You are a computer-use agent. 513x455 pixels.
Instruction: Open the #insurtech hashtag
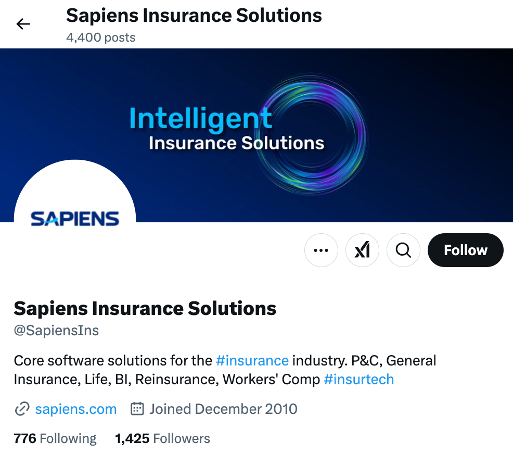tap(358, 380)
